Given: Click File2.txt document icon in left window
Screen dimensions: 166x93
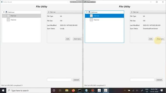Looking at the screenshot, I should tap(8, 20).
